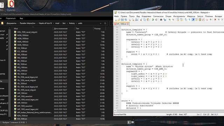This screenshot has width=224, height=126.
Task: Click the Zoom Out toolbar icon
Action: tap(173, 20)
